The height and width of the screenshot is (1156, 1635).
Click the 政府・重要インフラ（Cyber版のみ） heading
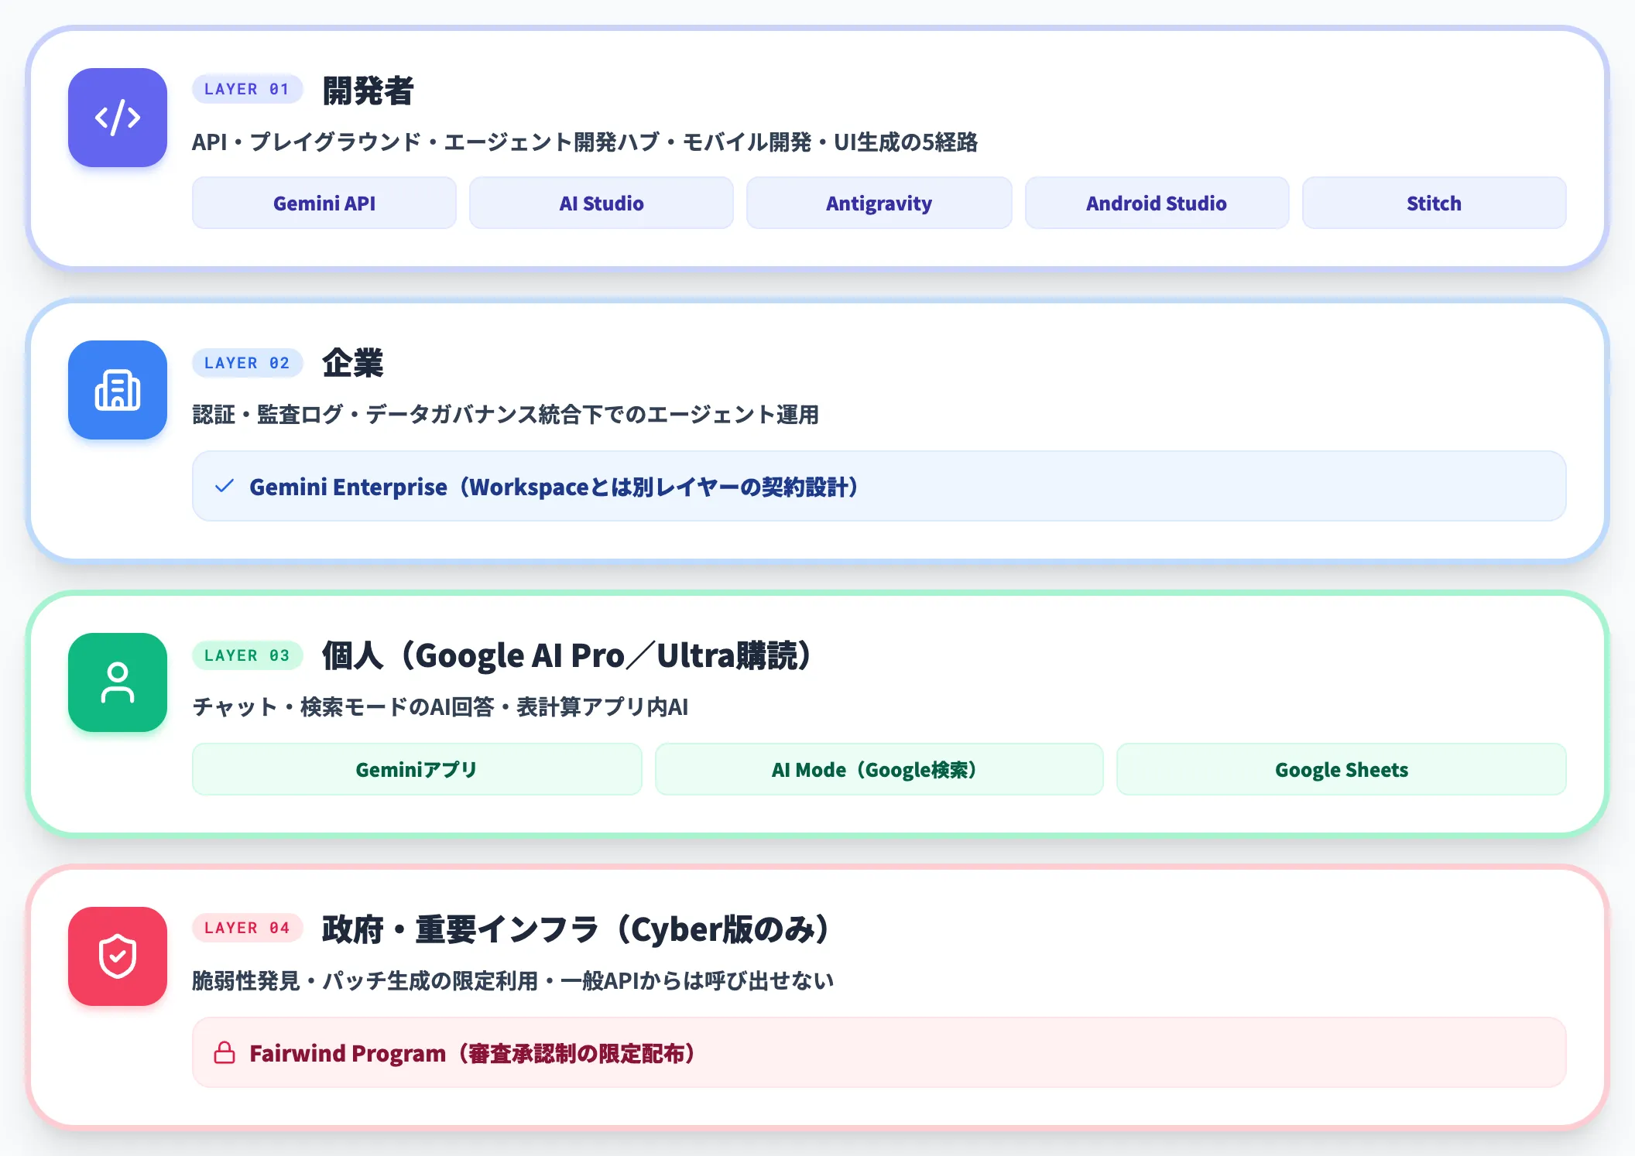point(577,929)
